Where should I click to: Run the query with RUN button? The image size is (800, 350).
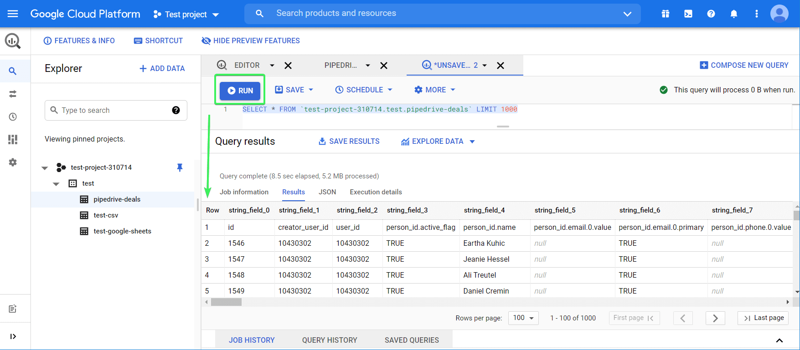240,91
